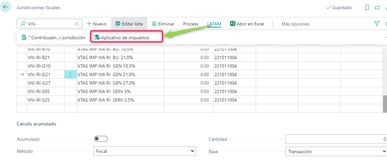Click description VTAS IMP IVA RI GEN 21,0%
This screenshot has height=161, width=387.
(107, 74)
